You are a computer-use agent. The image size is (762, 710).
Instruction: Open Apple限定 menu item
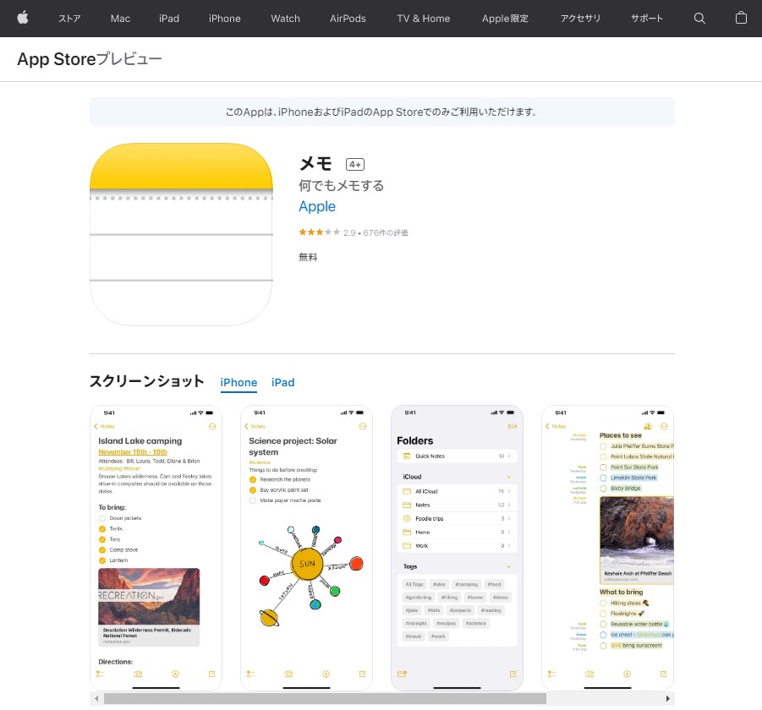pos(505,19)
